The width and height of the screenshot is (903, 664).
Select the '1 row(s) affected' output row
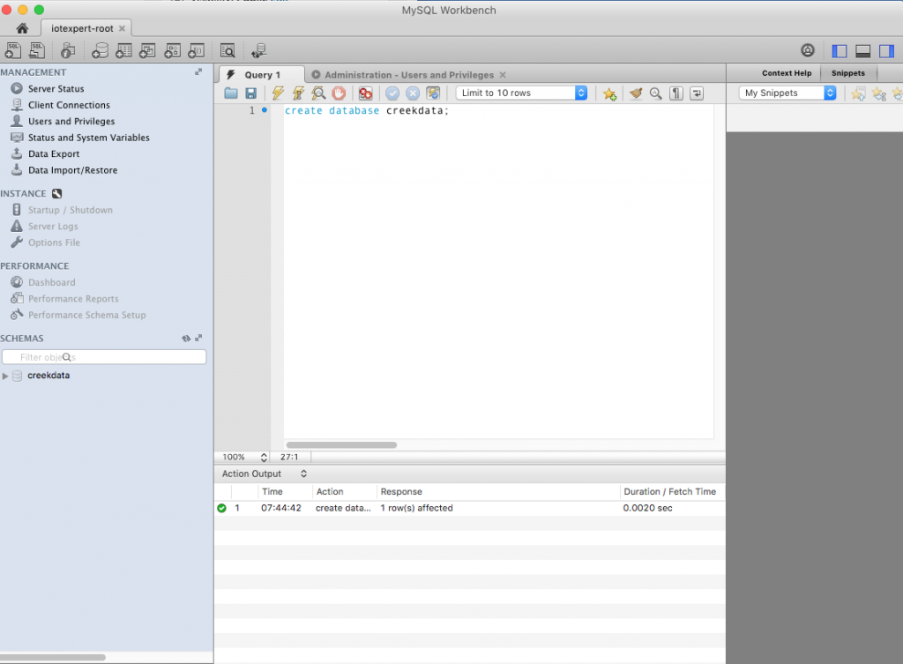coord(469,508)
